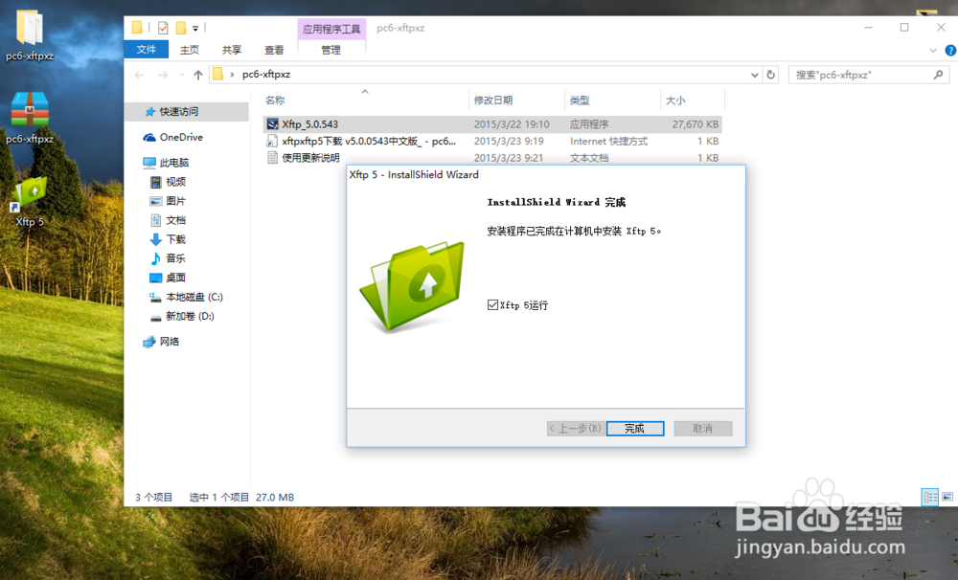Open the 音乐 folder in sidebar
Viewport: 958px width, 580px height.
[x=168, y=258]
